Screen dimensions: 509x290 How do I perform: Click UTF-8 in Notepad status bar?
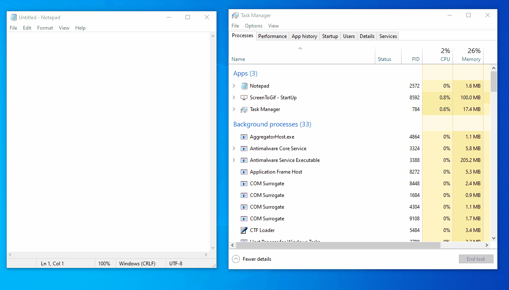coord(176,263)
